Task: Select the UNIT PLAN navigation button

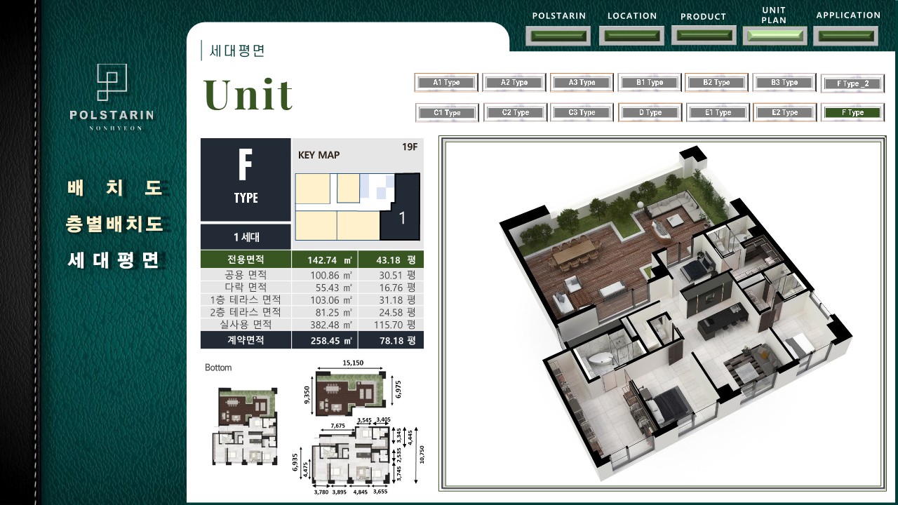Action: [x=775, y=36]
